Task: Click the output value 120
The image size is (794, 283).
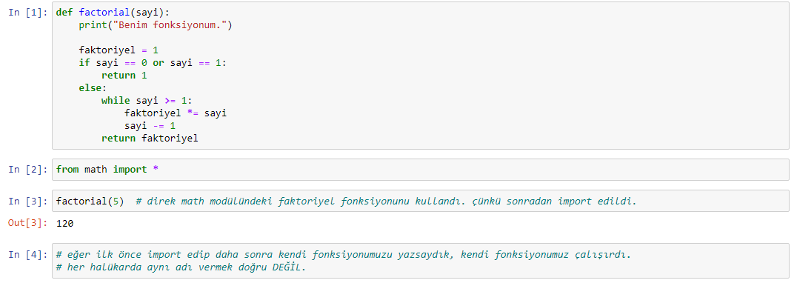Action: pos(65,223)
